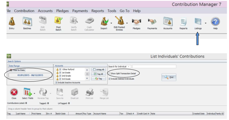Screen dimensions: 229x120
Task: Click the Post Batch icon
Action: click(x=59, y=20)
